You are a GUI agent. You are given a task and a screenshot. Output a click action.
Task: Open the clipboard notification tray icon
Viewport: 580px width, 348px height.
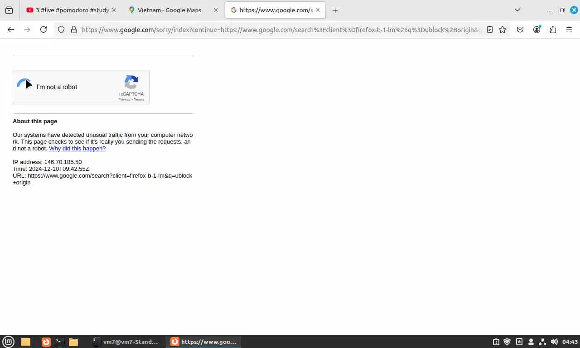point(496,342)
